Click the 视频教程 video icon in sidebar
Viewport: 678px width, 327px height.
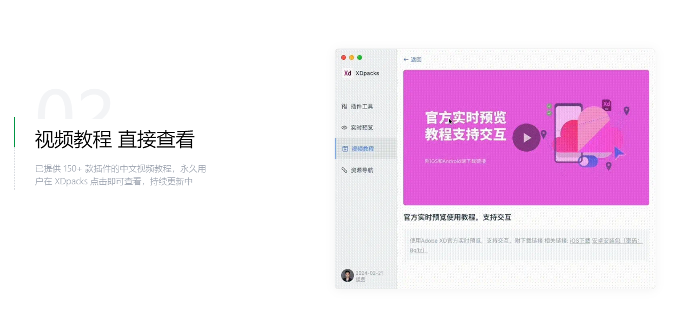[345, 149]
